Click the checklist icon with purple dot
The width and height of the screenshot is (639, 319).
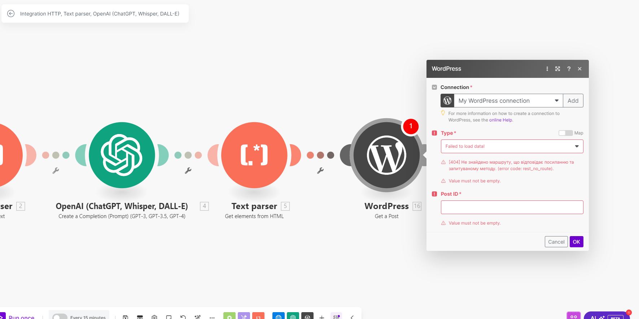tap(336, 316)
